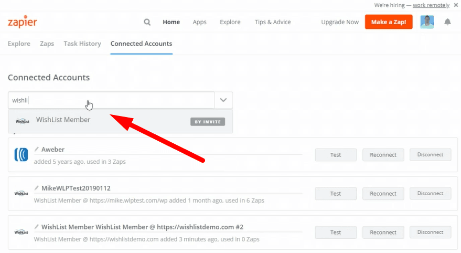Open Explore in the top navigation
The height and width of the screenshot is (253, 461).
(230, 22)
